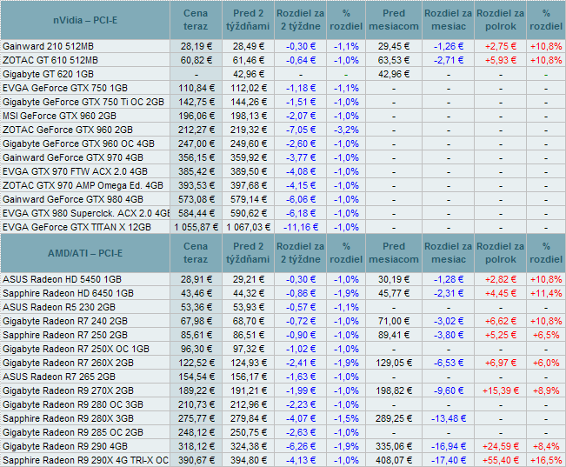Click Cena teraz header in nVidia table

[x=196, y=19]
